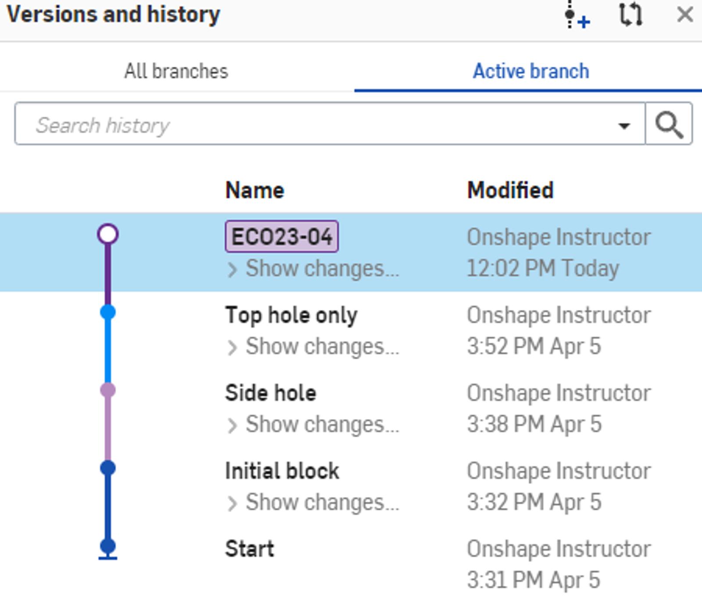Click the Start version node
The height and width of the screenshot is (608, 702).
click(x=108, y=546)
